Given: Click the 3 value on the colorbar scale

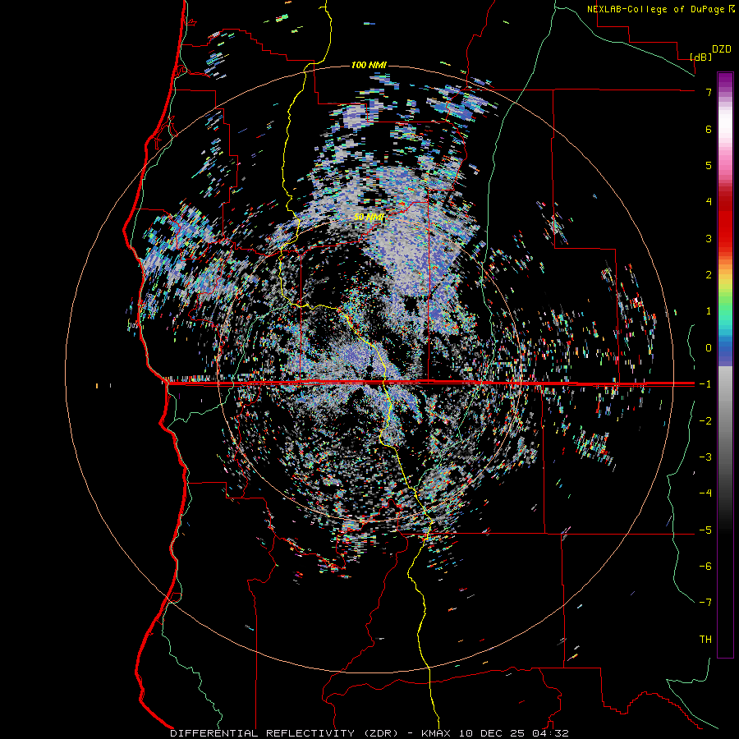Looking at the screenshot, I should tap(709, 238).
